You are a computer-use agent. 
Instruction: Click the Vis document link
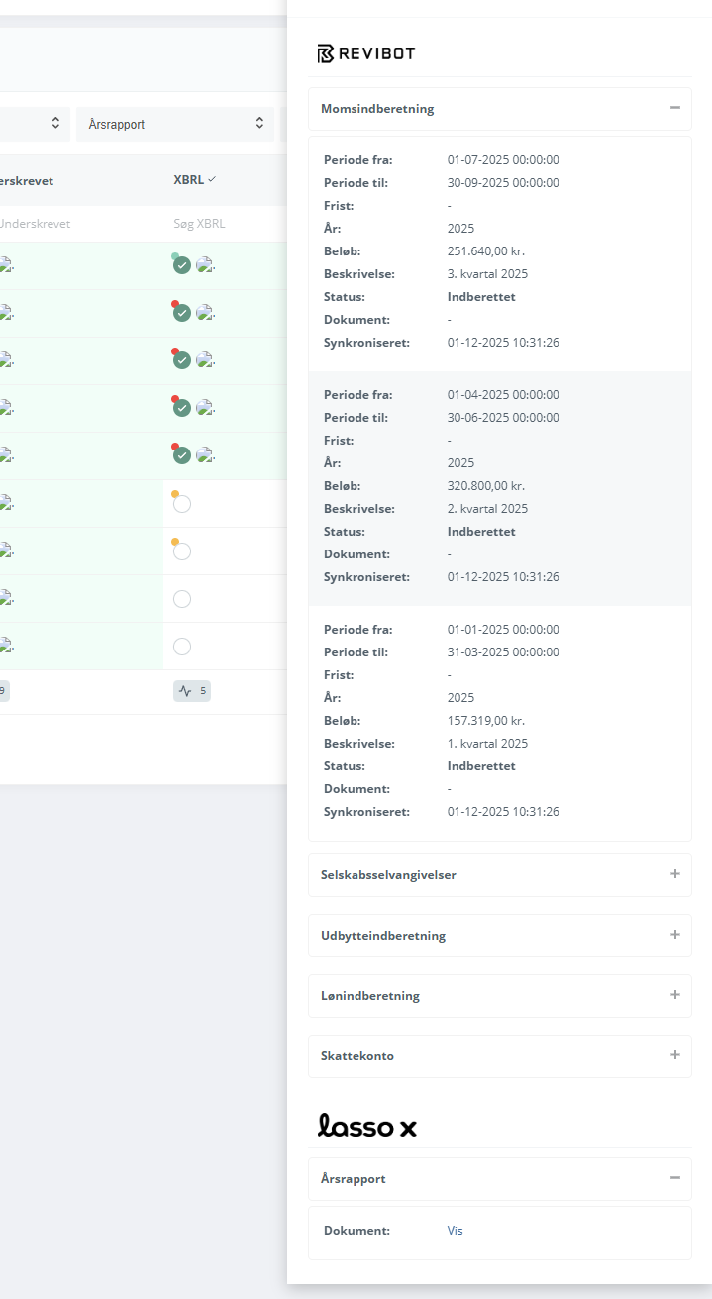455,1231
